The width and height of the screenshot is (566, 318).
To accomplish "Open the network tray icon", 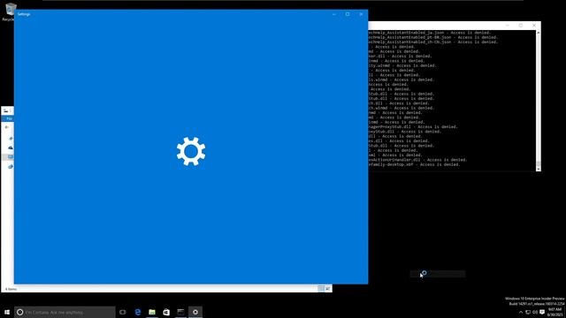I will (528, 312).
